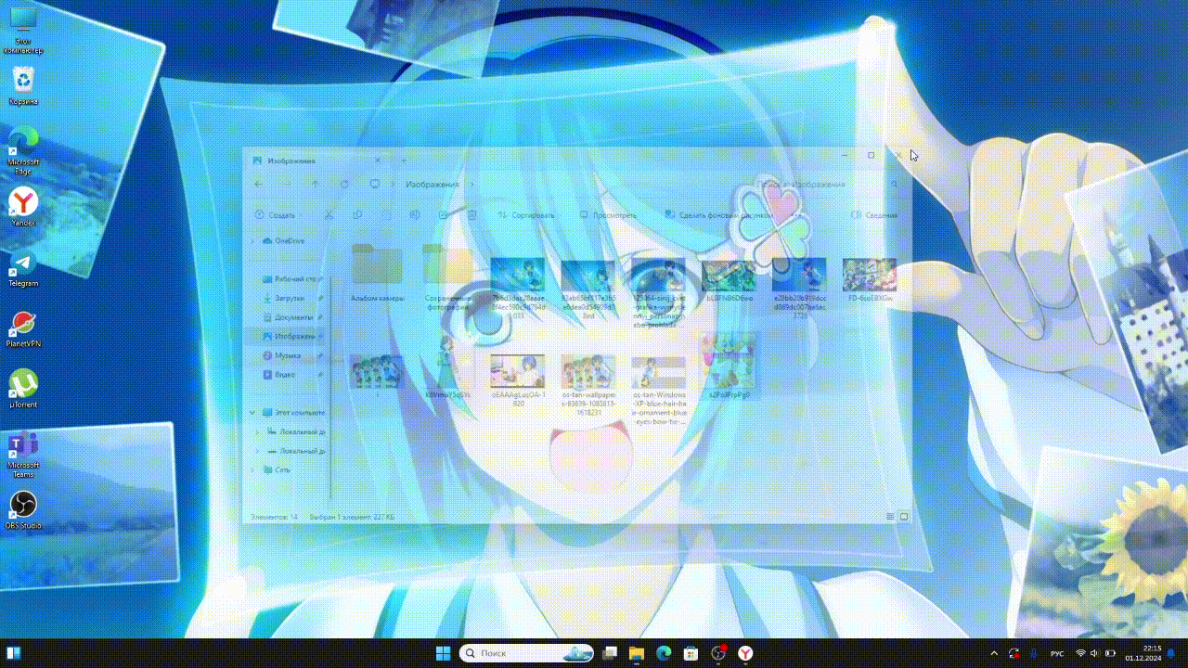Toggle the Details pane in Explorer
The height and width of the screenshot is (668, 1188).
point(874,215)
